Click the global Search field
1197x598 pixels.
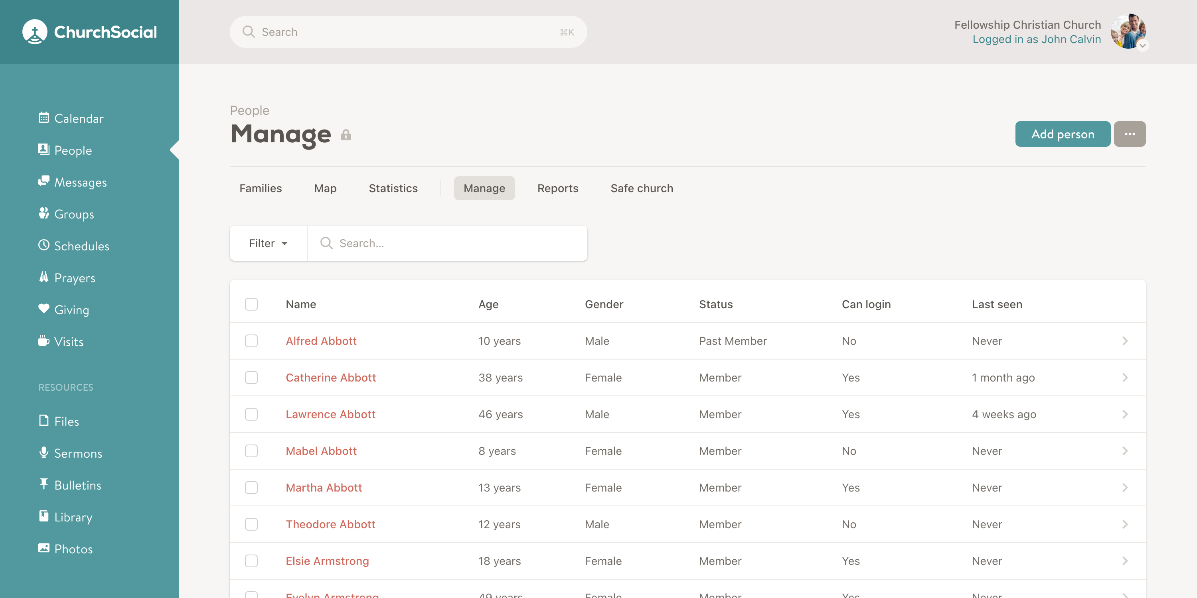[409, 31]
